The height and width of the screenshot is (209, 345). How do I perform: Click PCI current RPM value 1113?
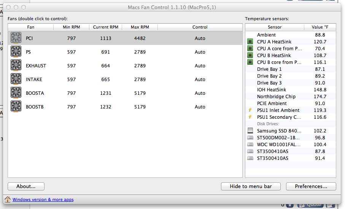tap(106, 38)
